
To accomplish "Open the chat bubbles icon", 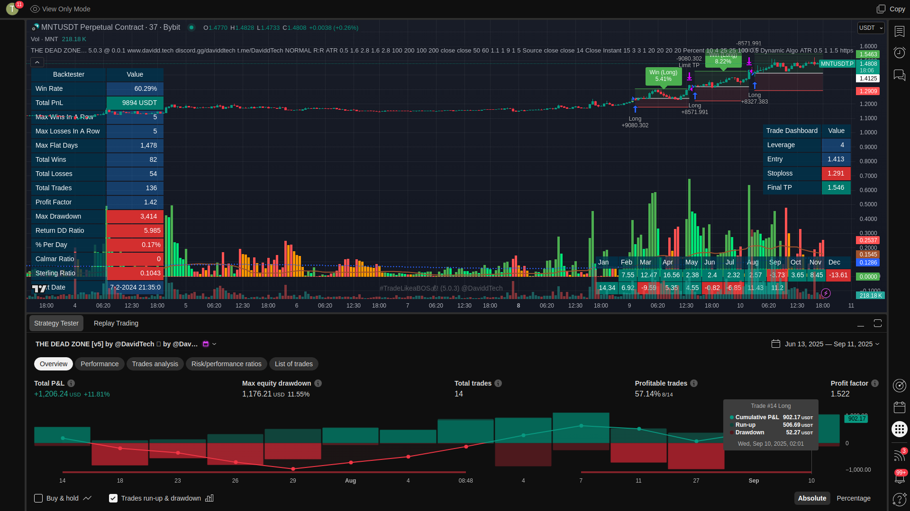I will (x=899, y=75).
